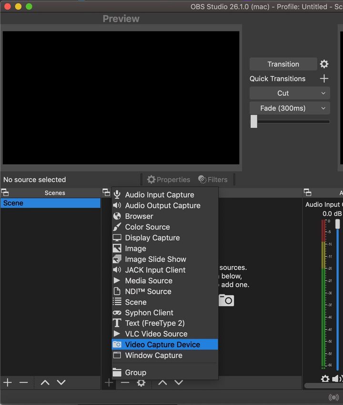This screenshot has width=343, height=405.
Task: Choose Audio Output Capture source
Action: (x=165, y=206)
